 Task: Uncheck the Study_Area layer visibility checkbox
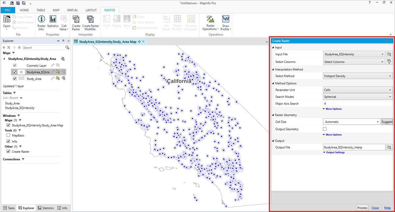pyautogui.click(x=14, y=79)
